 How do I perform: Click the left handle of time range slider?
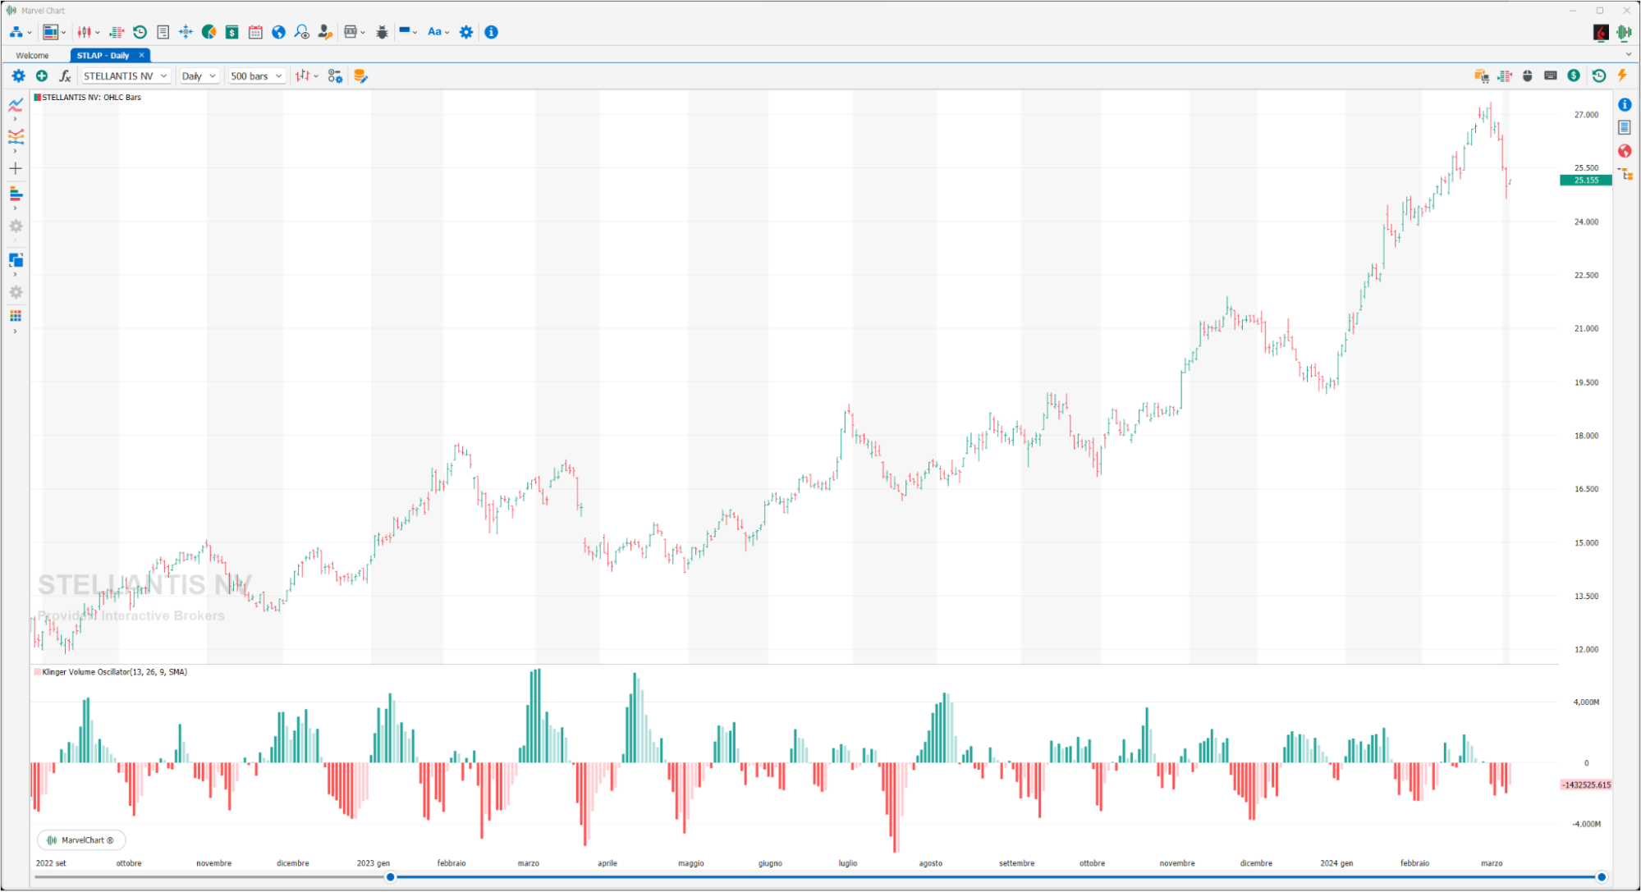(391, 877)
